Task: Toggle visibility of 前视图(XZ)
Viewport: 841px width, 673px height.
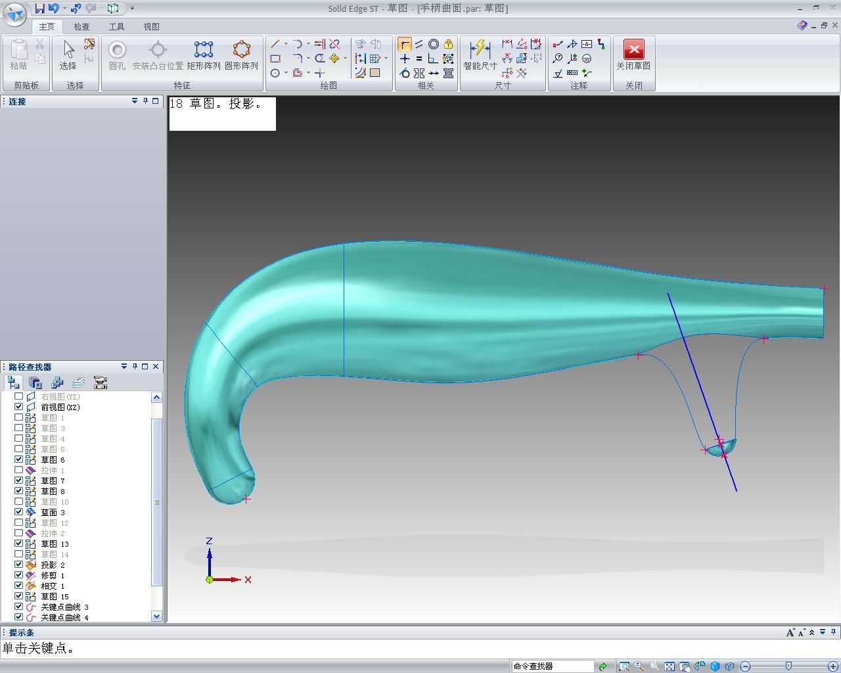Action: tap(19, 407)
